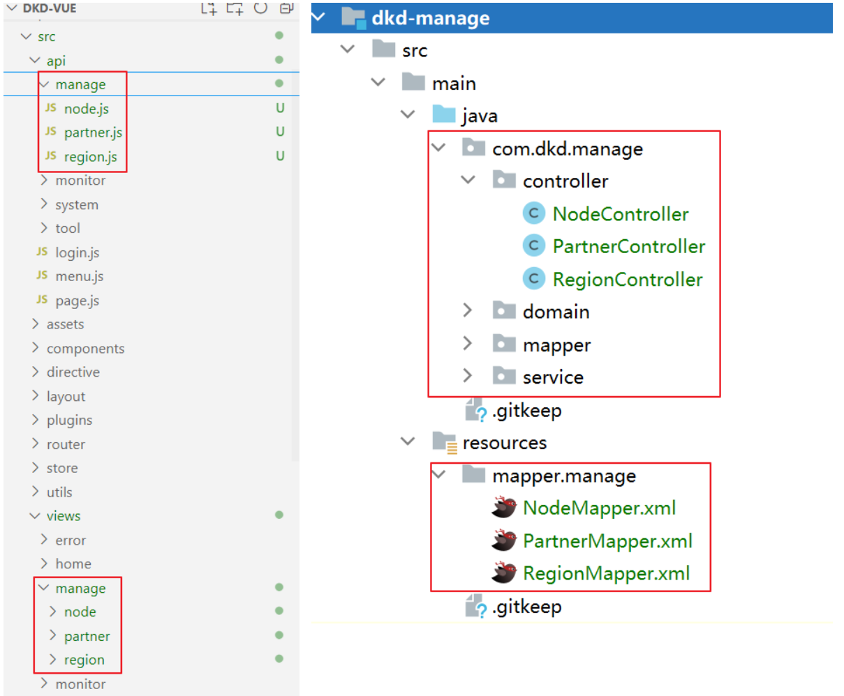
Task: Select the error folder under views
Action: 71,540
